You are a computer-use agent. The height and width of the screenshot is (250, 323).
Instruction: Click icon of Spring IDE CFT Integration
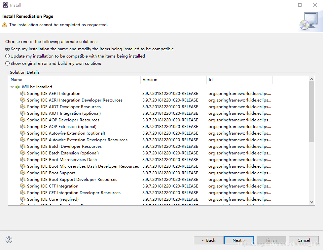tap(23, 186)
